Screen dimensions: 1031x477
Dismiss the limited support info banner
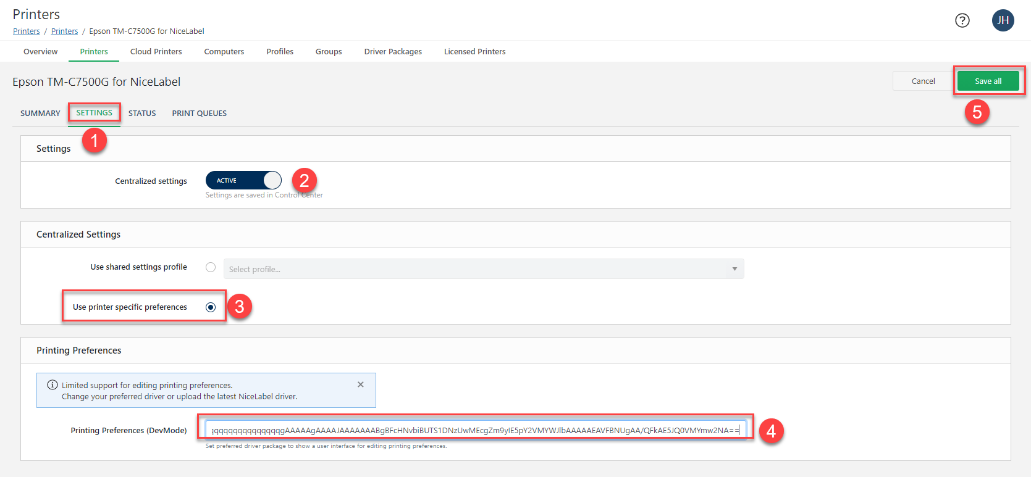tap(361, 384)
